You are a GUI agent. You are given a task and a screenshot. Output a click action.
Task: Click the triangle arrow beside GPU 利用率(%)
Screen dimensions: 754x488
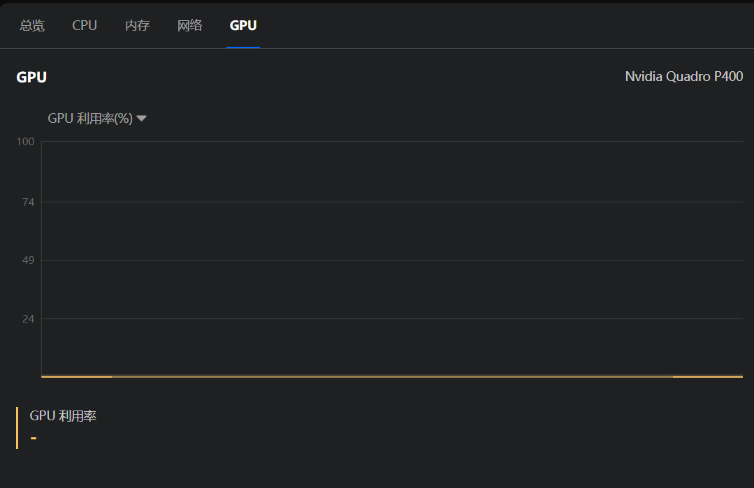coord(141,119)
